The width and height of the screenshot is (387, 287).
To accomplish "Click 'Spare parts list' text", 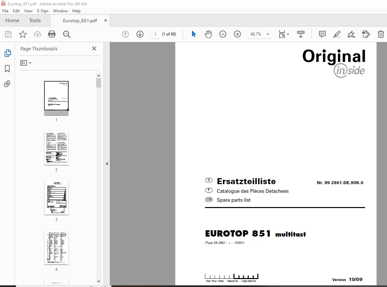I will click(233, 200).
